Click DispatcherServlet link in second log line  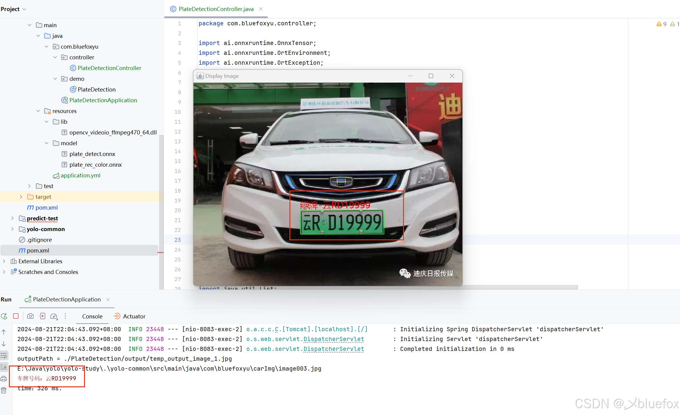pyautogui.click(x=334, y=339)
